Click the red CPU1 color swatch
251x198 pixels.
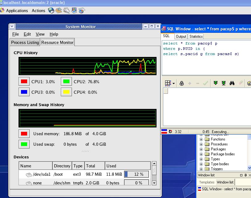coord(24,81)
